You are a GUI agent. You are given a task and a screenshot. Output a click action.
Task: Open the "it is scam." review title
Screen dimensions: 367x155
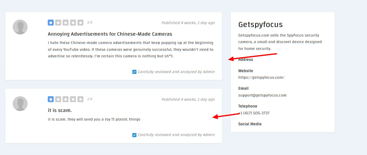coord(60,110)
